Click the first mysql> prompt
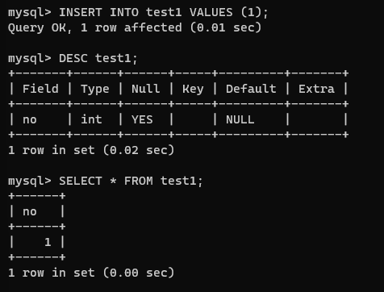Screen dimensions: 384x292 coord(30,13)
